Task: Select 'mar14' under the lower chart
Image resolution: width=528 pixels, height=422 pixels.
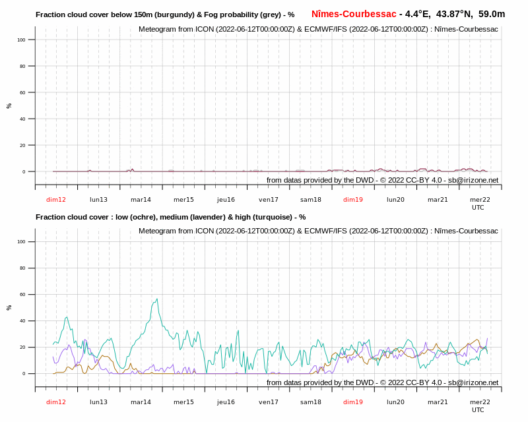Action: (x=141, y=402)
